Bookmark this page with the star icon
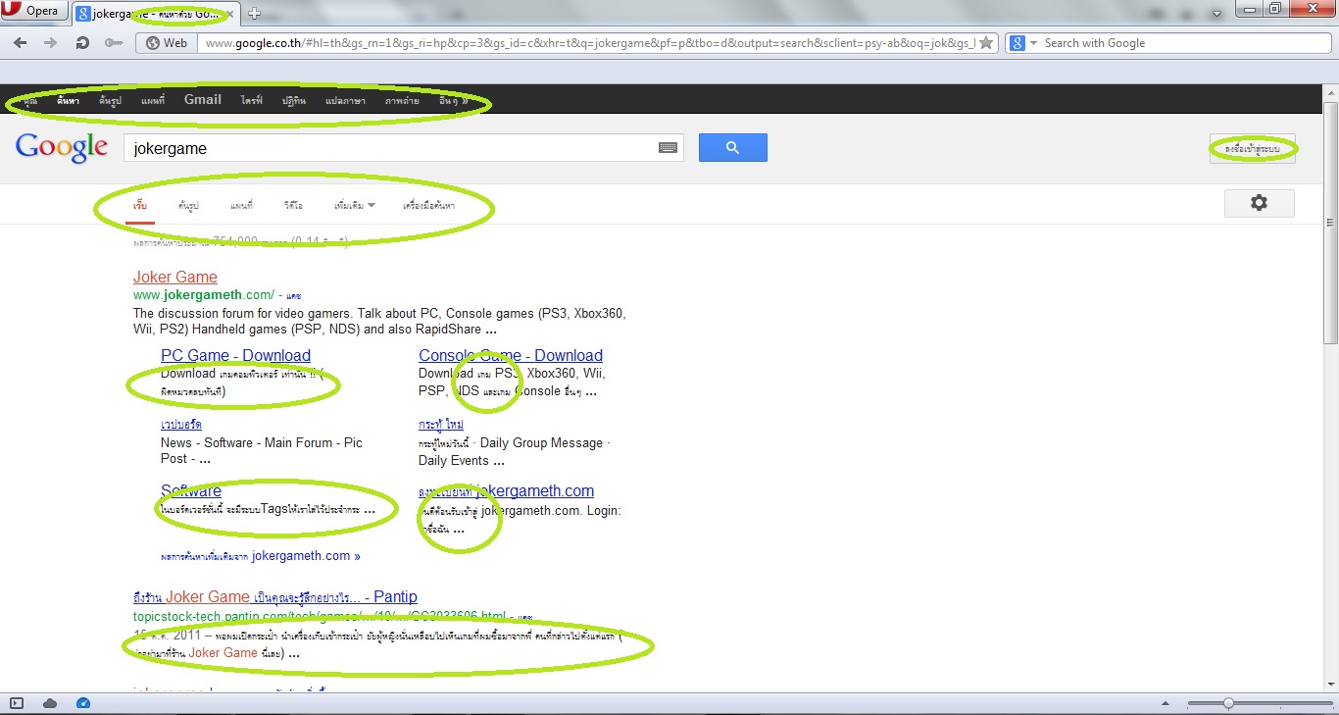Image resolution: width=1339 pixels, height=715 pixels. 986,43
